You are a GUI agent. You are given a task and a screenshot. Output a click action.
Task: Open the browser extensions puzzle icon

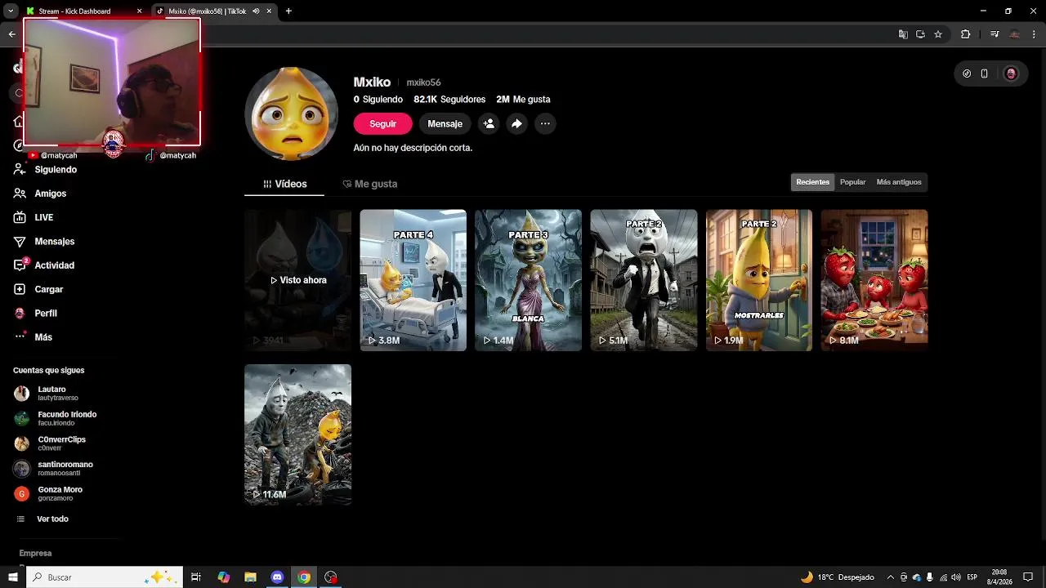coord(965,34)
